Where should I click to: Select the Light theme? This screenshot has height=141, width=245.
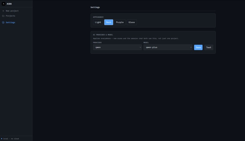98,22
